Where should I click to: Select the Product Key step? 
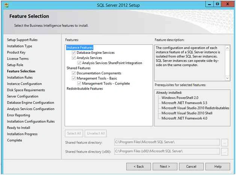click(x=16, y=52)
